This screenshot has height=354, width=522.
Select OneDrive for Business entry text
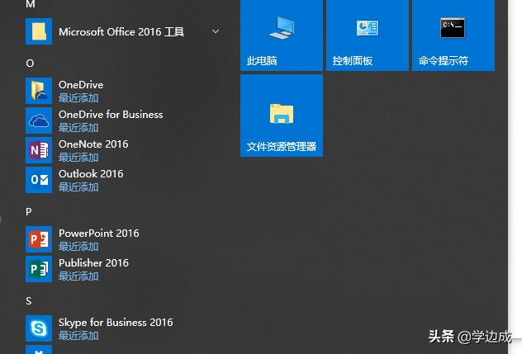click(x=111, y=114)
